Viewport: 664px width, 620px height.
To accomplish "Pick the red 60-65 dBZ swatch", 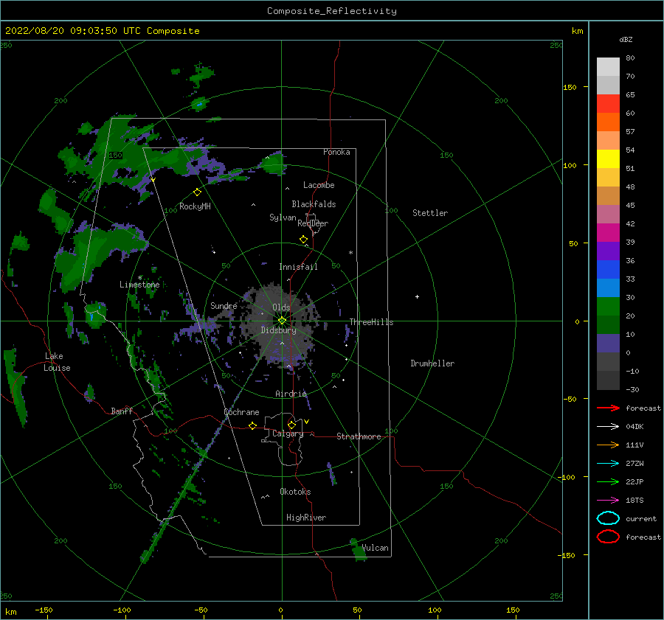I will 608,104.
